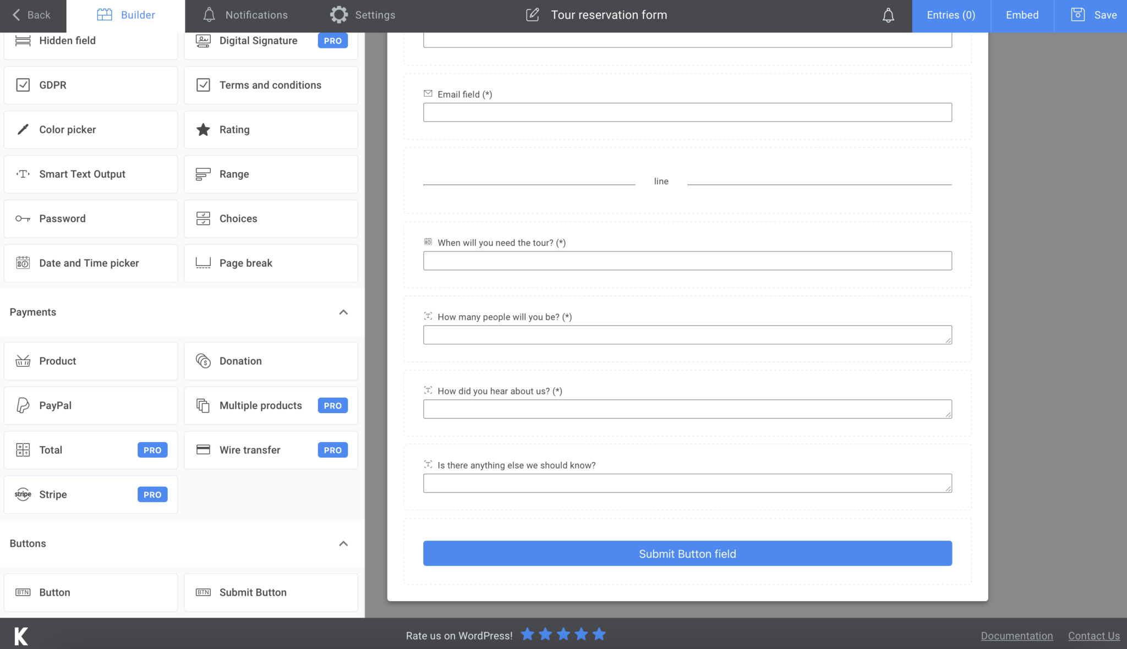Add the Terms and conditions field
The height and width of the screenshot is (649, 1127).
point(270,85)
